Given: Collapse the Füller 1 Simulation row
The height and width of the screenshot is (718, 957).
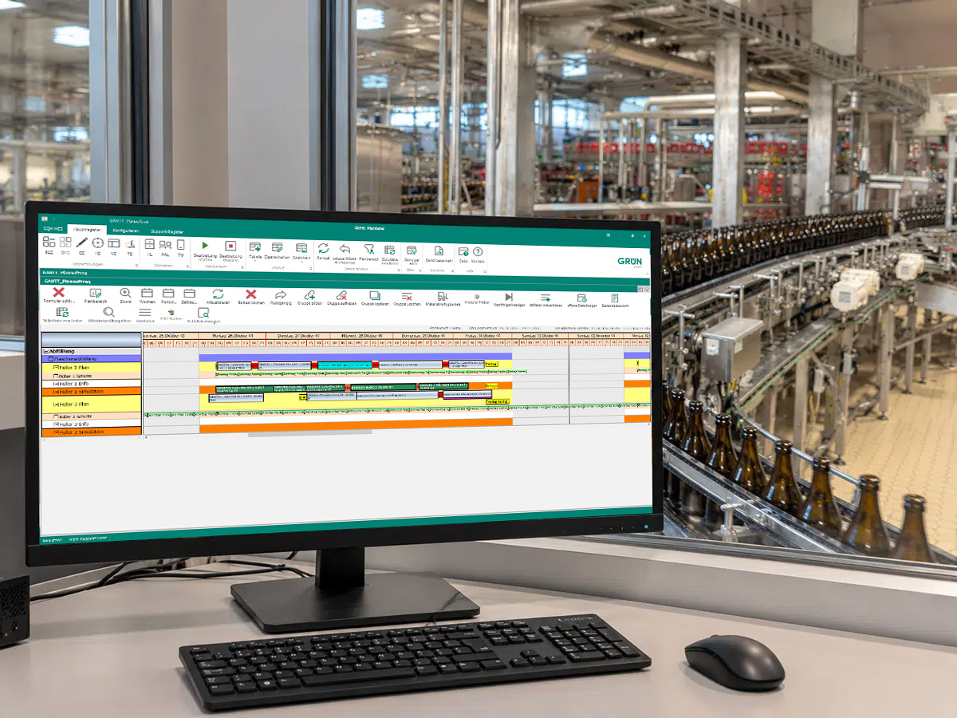Looking at the screenshot, I should click(56, 392).
